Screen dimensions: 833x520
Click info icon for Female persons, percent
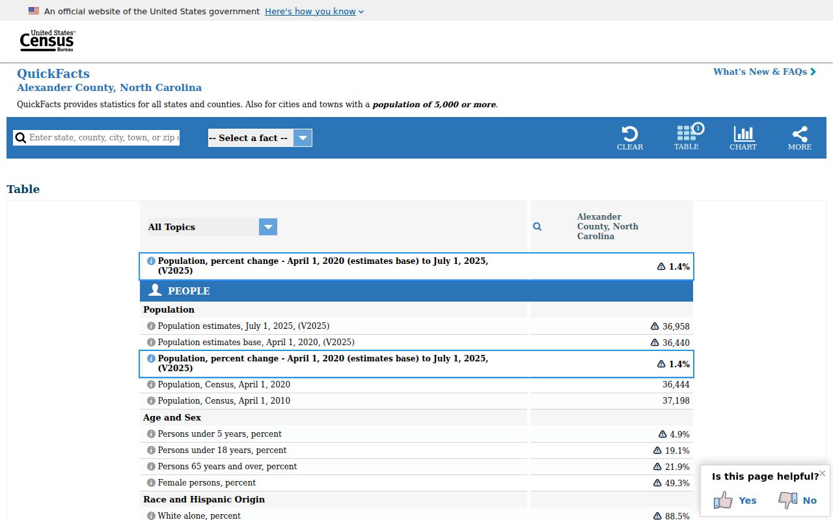pos(151,483)
